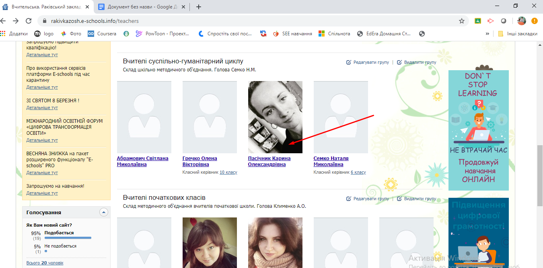Open the Coursera bookmark
This screenshot has width=543, height=268.
pos(102,34)
